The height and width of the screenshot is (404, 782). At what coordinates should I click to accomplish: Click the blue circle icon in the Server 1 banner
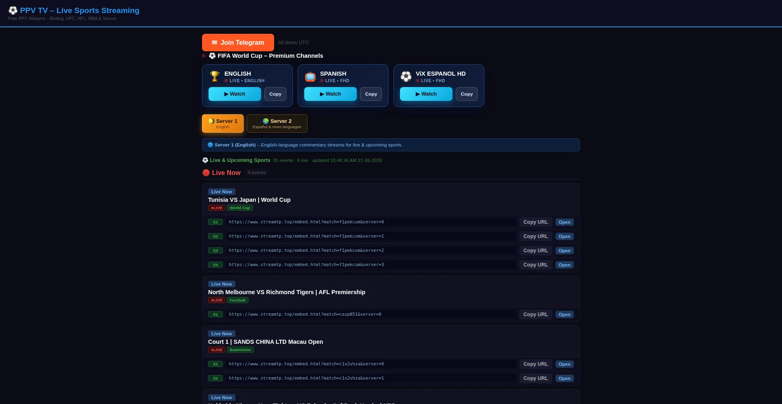210,145
